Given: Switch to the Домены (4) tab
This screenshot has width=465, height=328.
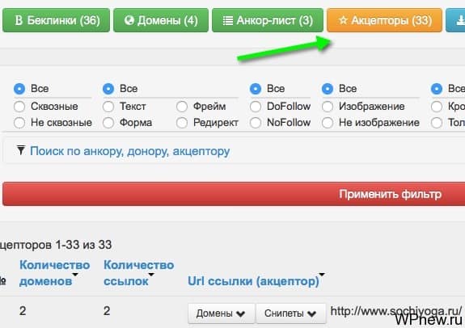Looking at the screenshot, I should pos(161,20).
